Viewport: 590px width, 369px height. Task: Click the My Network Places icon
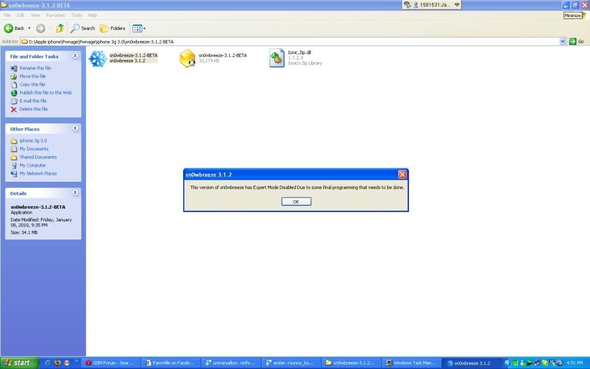pos(14,174)
